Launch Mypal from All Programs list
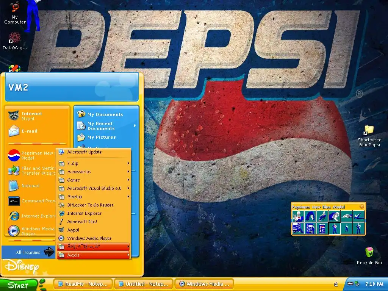This screenshot has width=388, height=291. click(x=94, y=230)
